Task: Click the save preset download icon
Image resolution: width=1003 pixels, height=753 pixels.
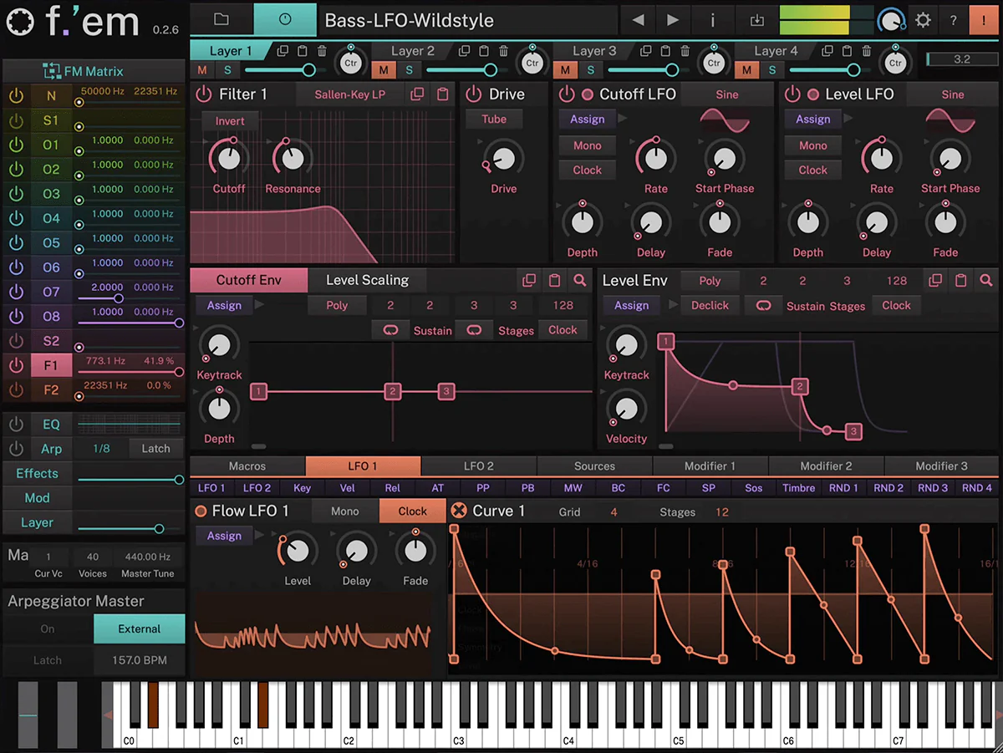Action: [x=756, y=20]
